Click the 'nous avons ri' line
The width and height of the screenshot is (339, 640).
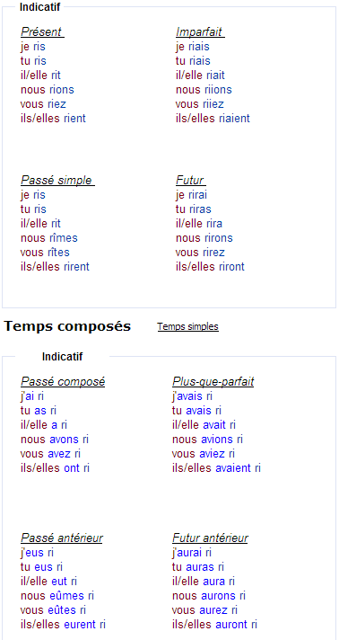coord(55,440)
